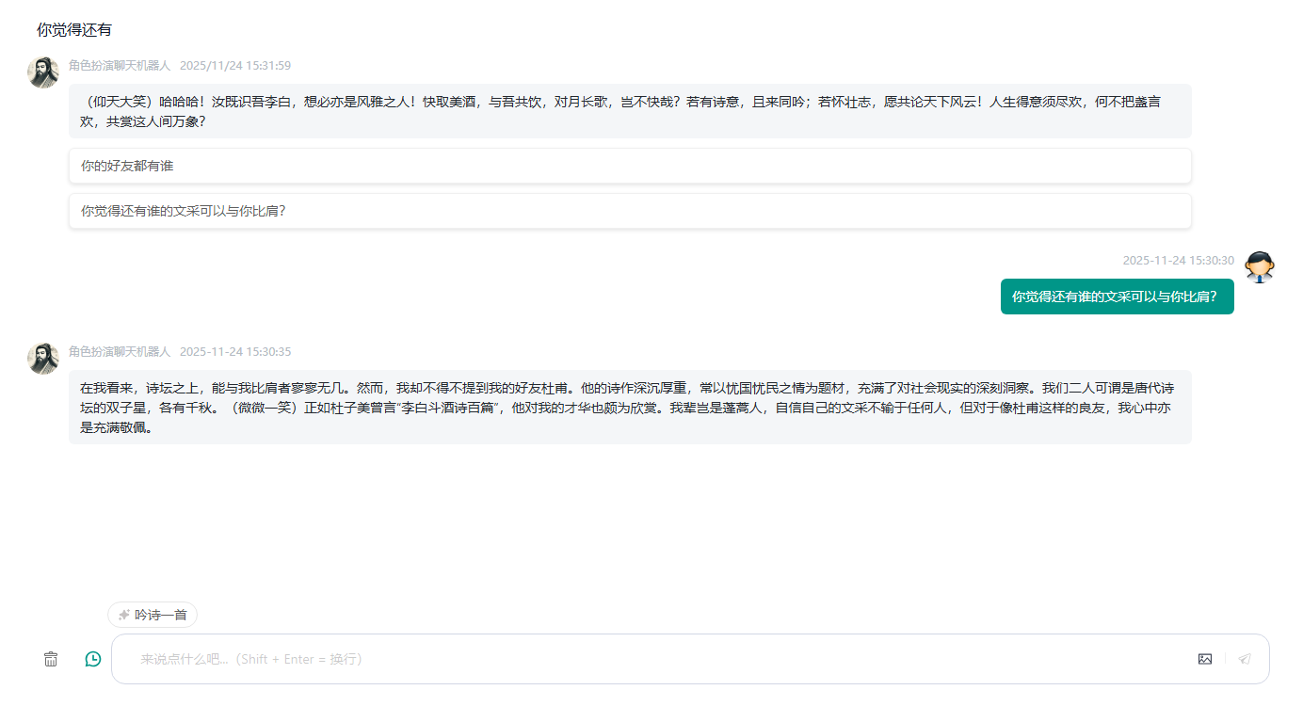1303x706 pixels.
Task: Open chat history with the green clock icon
Action: (93, 659)
